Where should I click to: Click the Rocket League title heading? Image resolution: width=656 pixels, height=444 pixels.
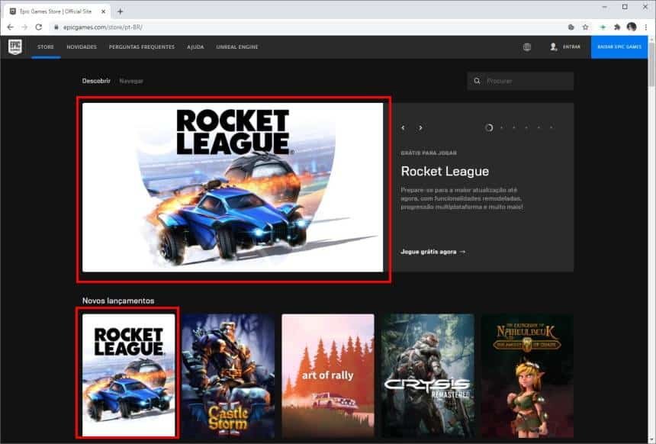(445, 171)
